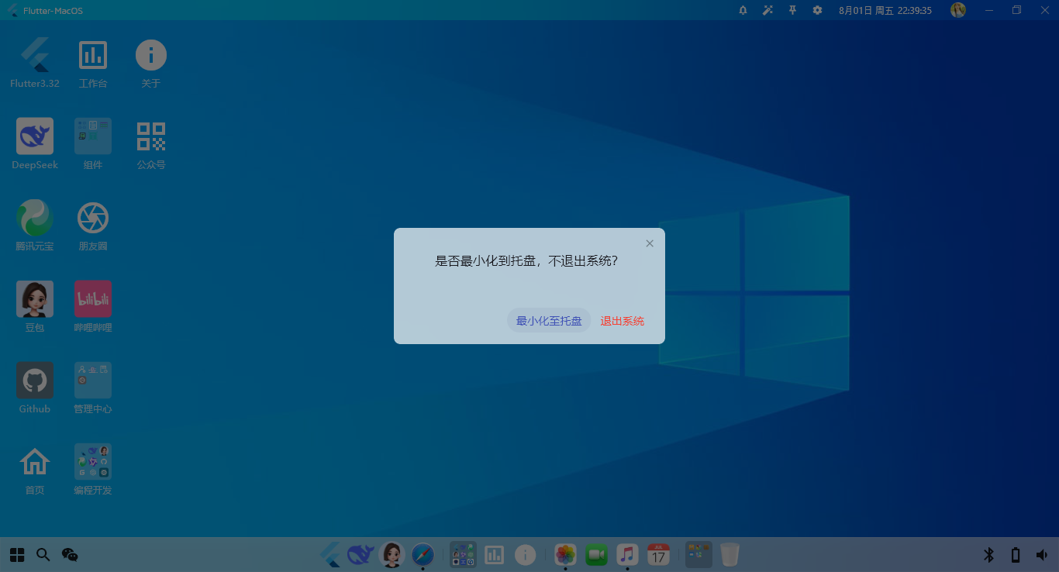1059x572 pixels.
Task: Click the date and time in top bar
Action: tap(885, 10)
